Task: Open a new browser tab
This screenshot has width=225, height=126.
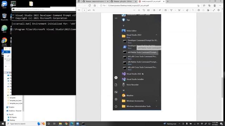Action: pyautogui.click(x=168, y=1)
